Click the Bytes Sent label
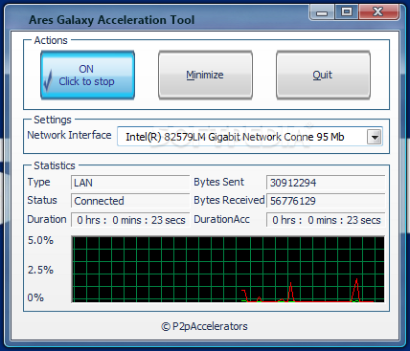Screen dimensions: 410x351 tap(218, 182)
